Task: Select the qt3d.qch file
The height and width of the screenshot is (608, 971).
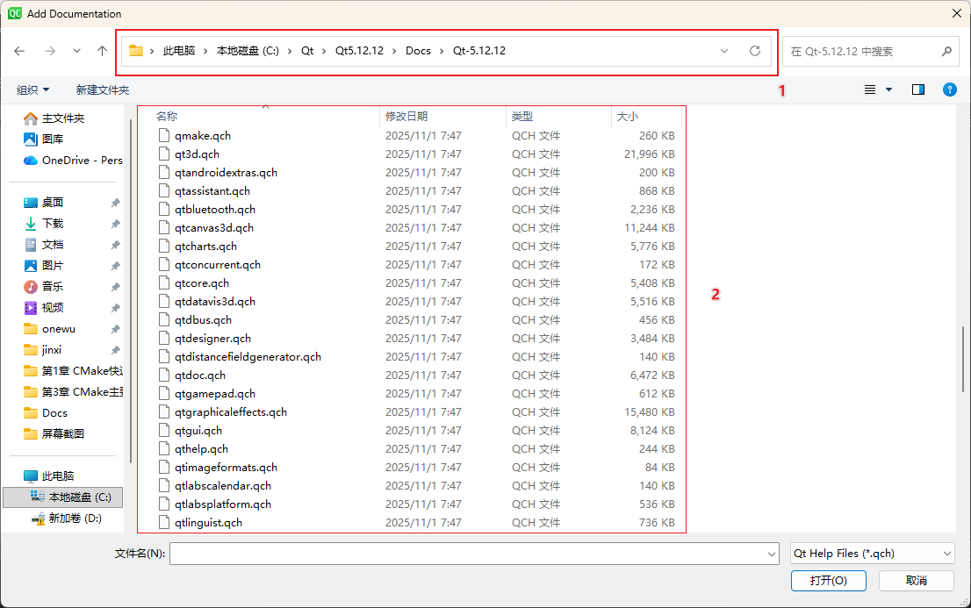Action: click(197, 154)
